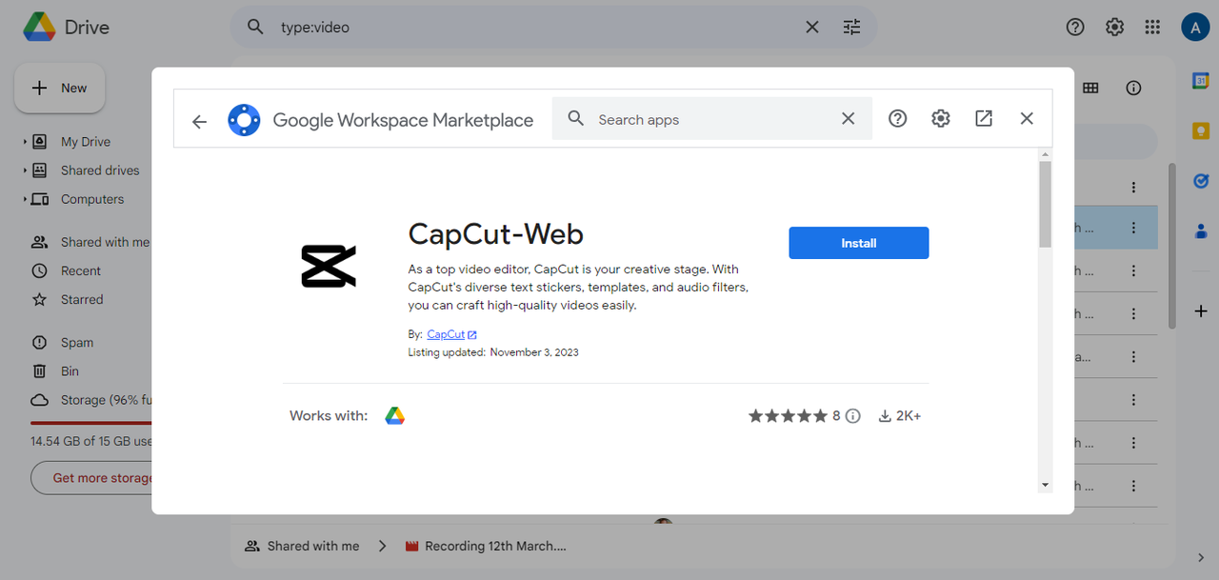
Task: Expand Shared drives tree
Action: pos(25,170)
